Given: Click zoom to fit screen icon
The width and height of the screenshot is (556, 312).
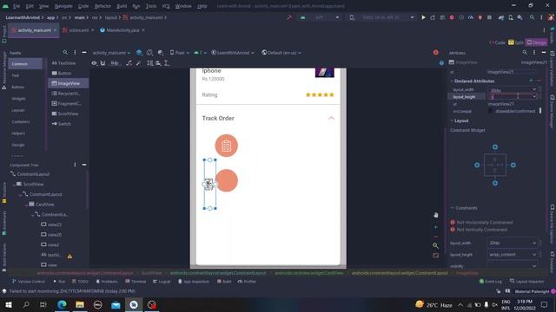Looking at the screenshot, I should point(436,255).
